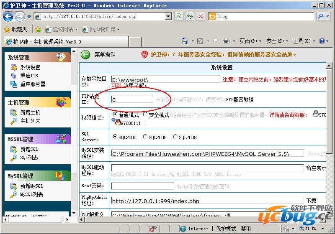Click the Refresh page icon
This screenshot has height=234, width=335.
click(x=190, y=16)
